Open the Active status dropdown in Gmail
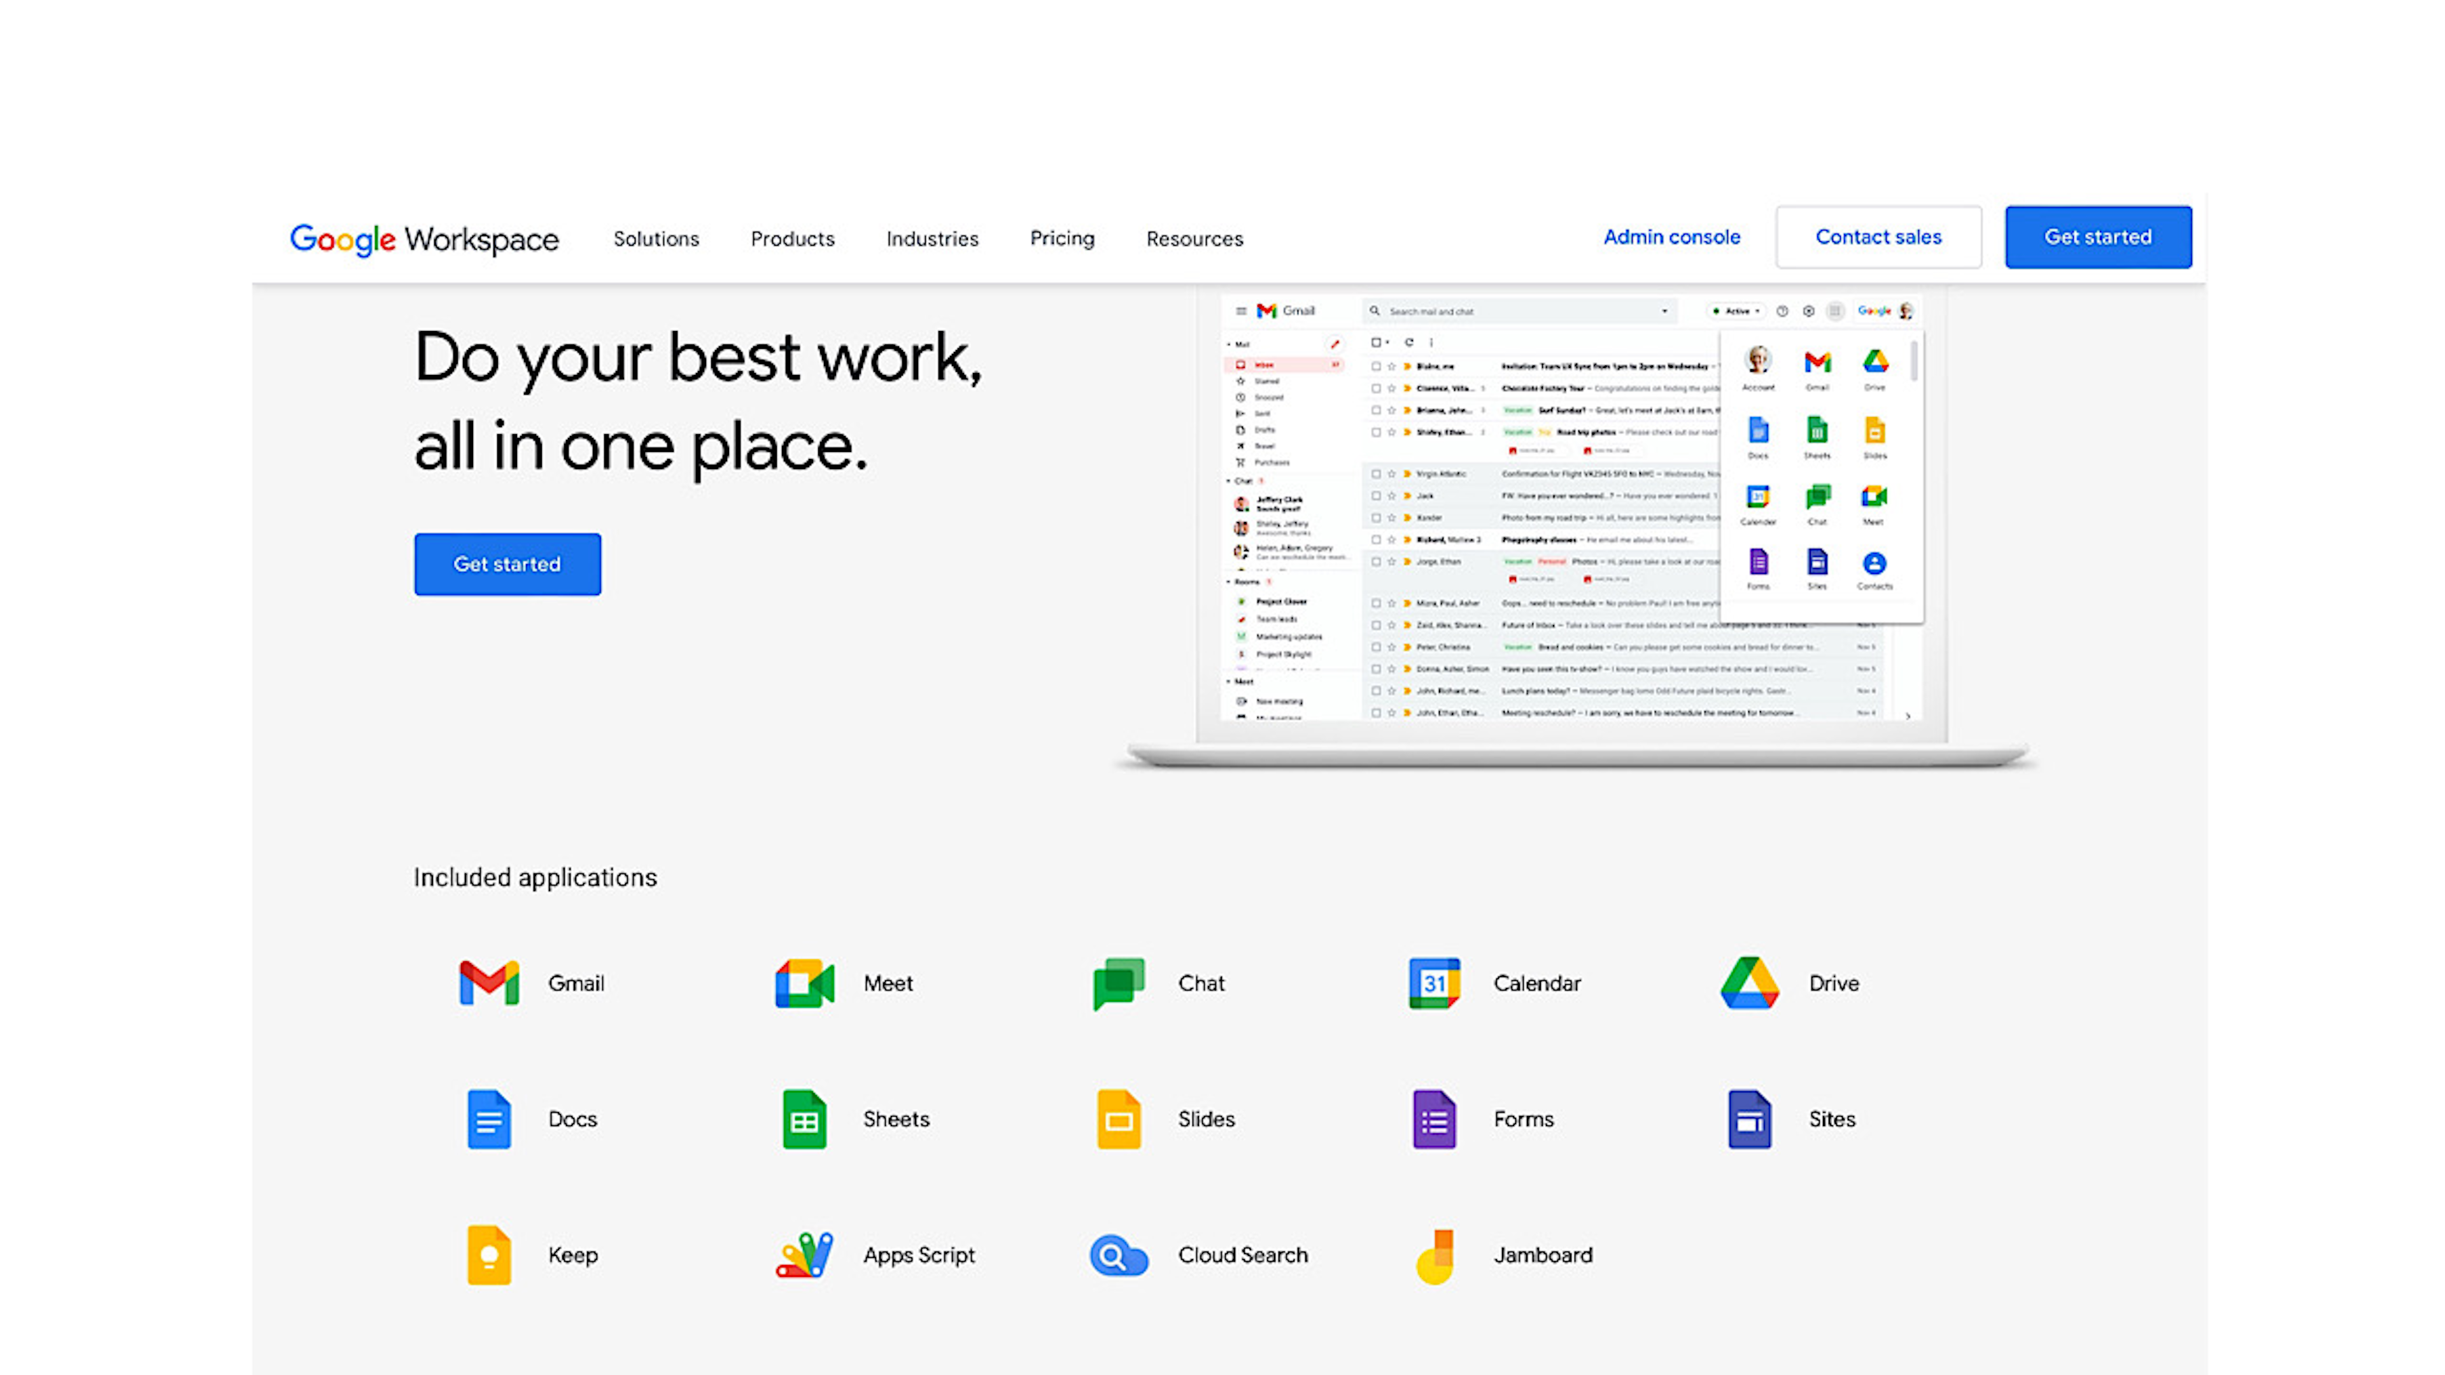This screenshot has height=1375, width=2445. pos(1737,311)
